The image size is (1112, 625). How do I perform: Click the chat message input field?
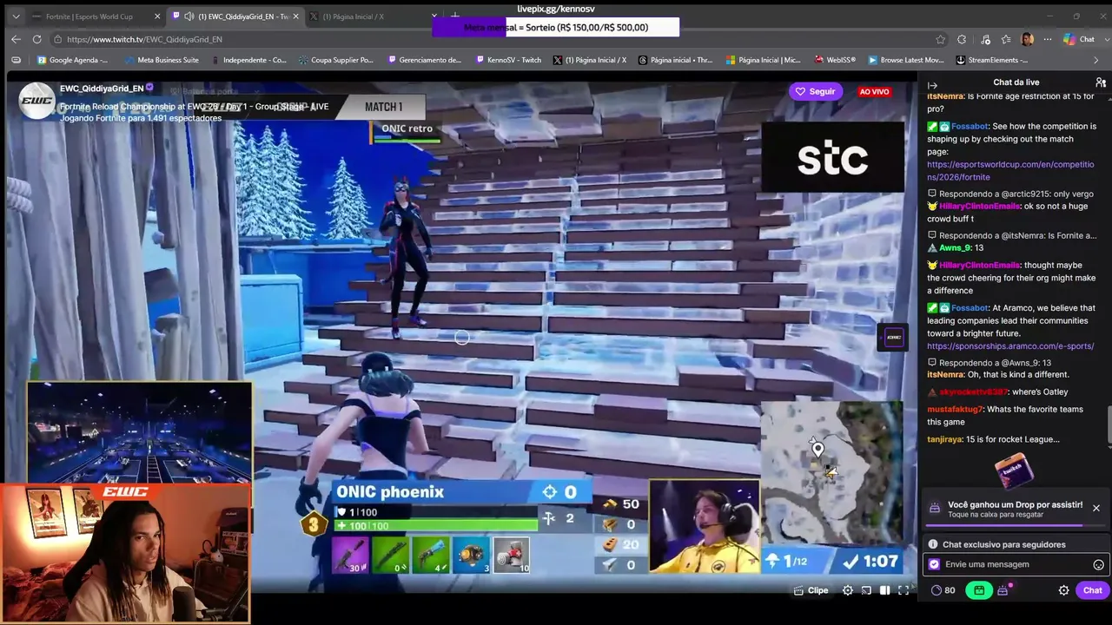pyautogui.click(x=1015, y=564)
